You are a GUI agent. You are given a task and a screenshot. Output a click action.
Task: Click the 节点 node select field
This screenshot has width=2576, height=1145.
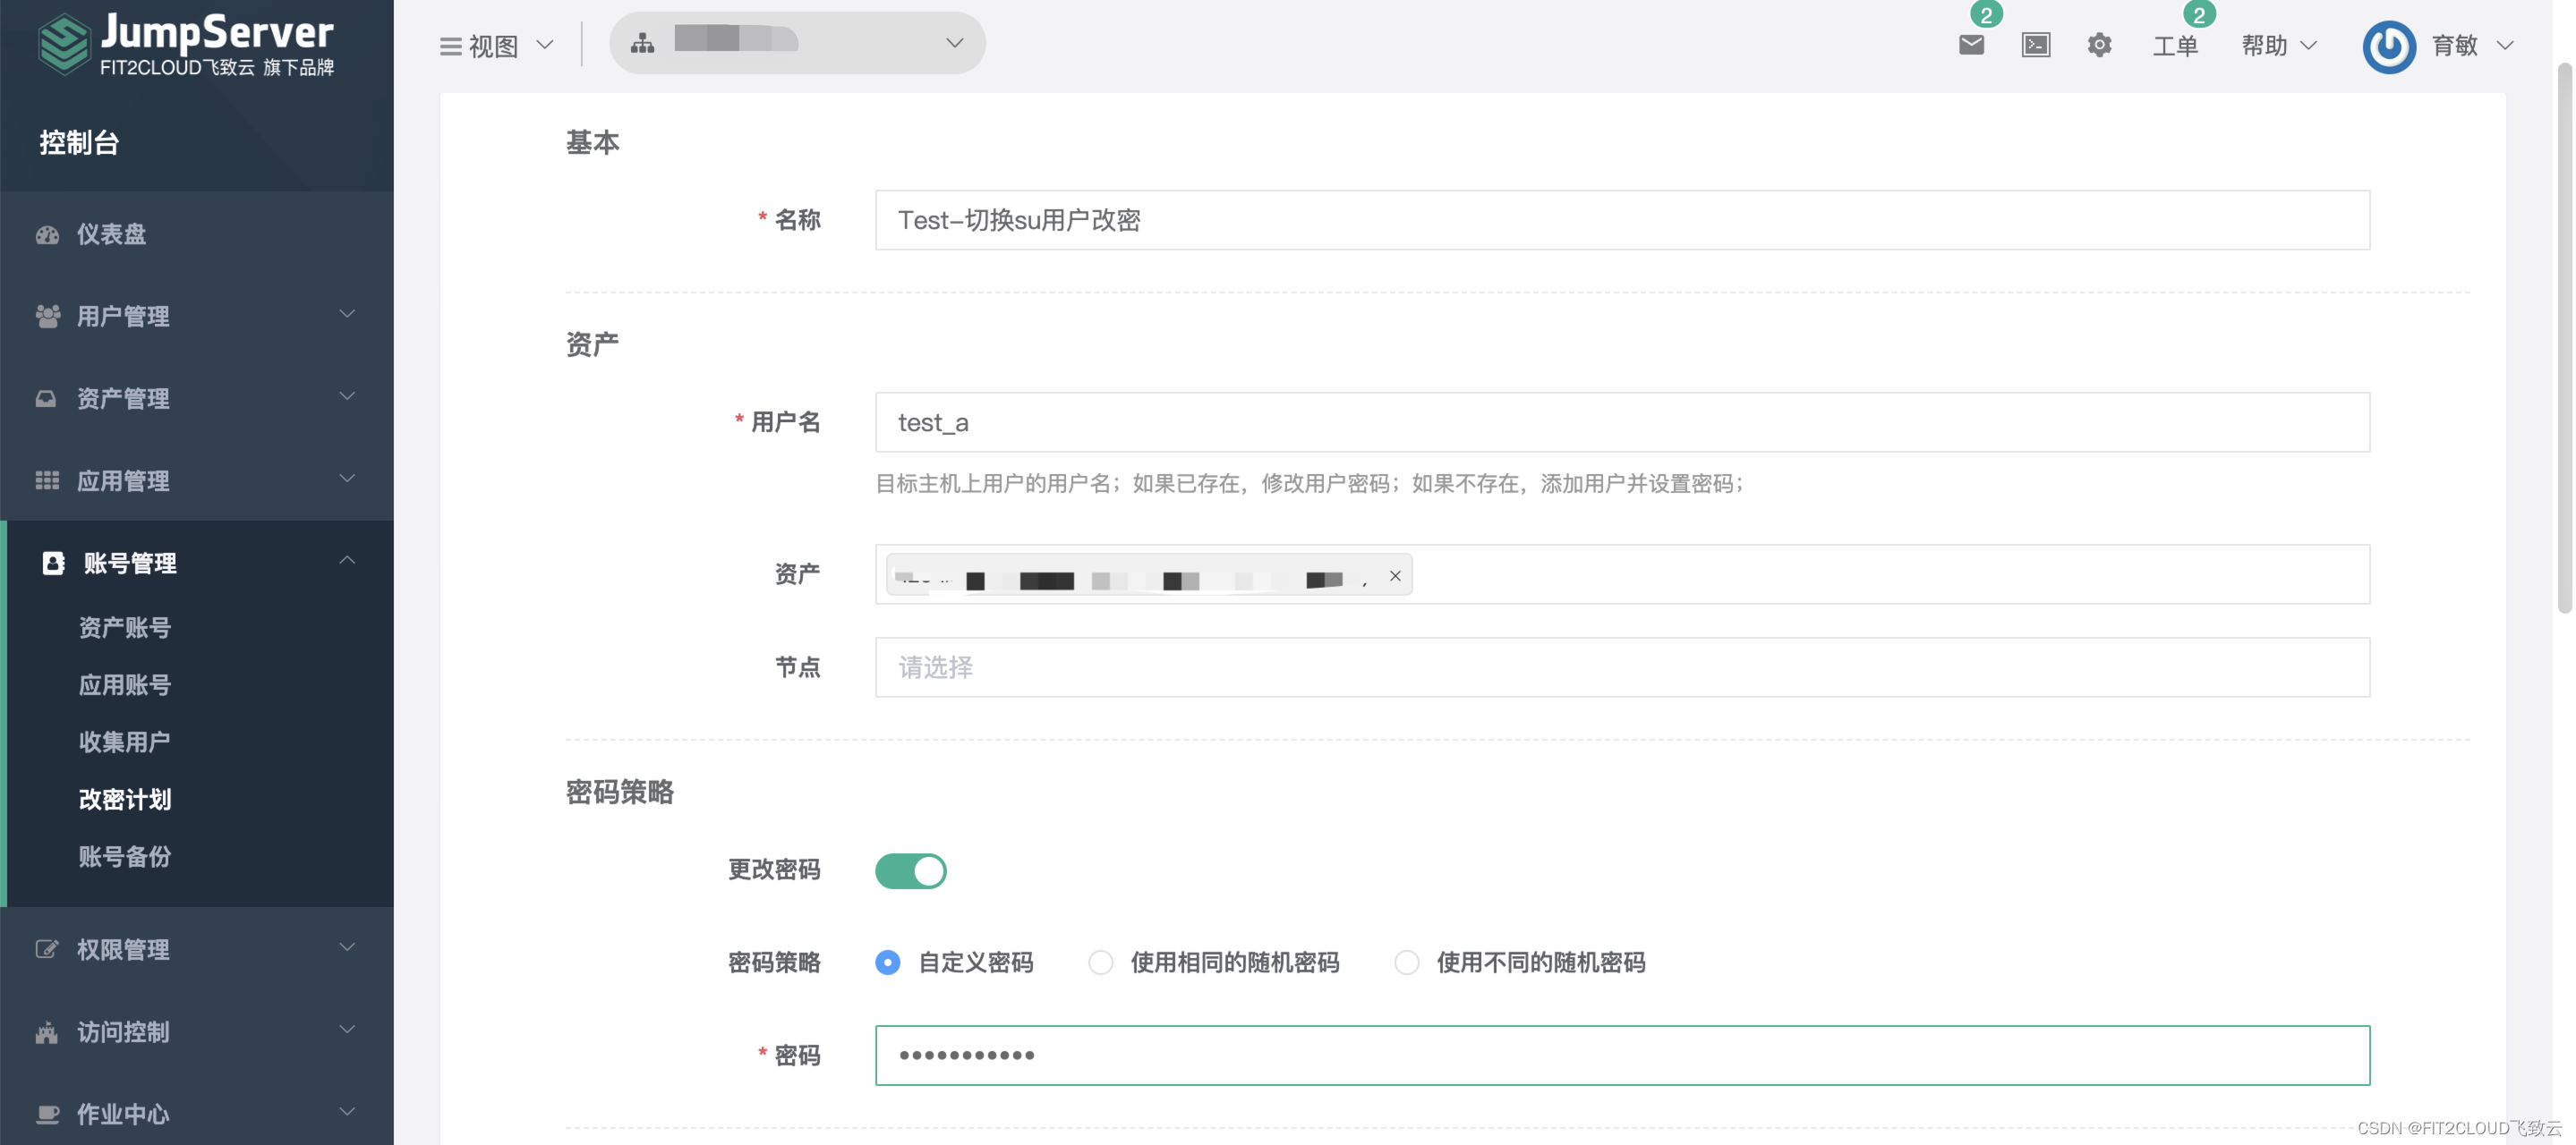[x=1621, y=667]
